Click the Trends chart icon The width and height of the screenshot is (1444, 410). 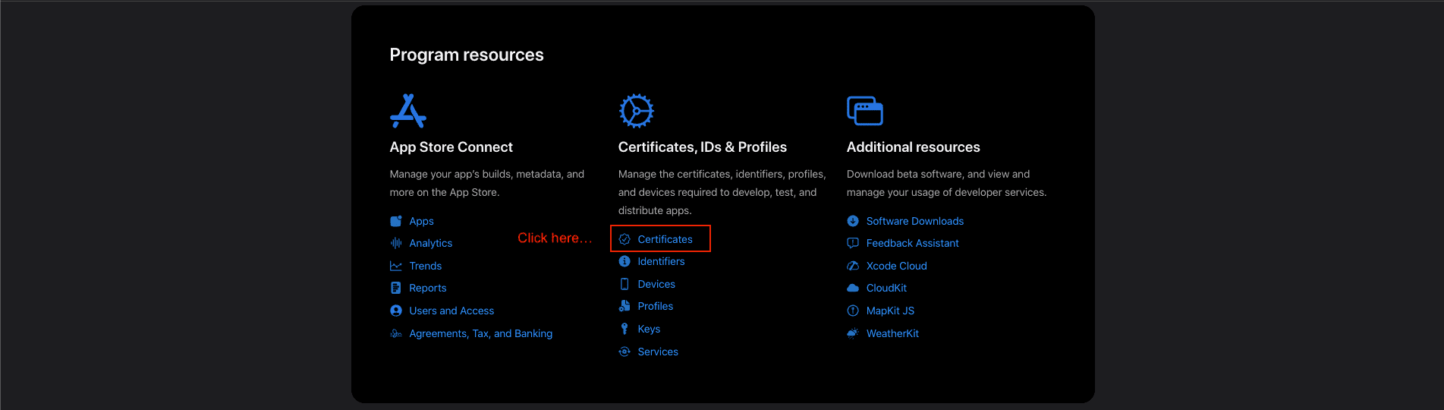coord(396,266)
